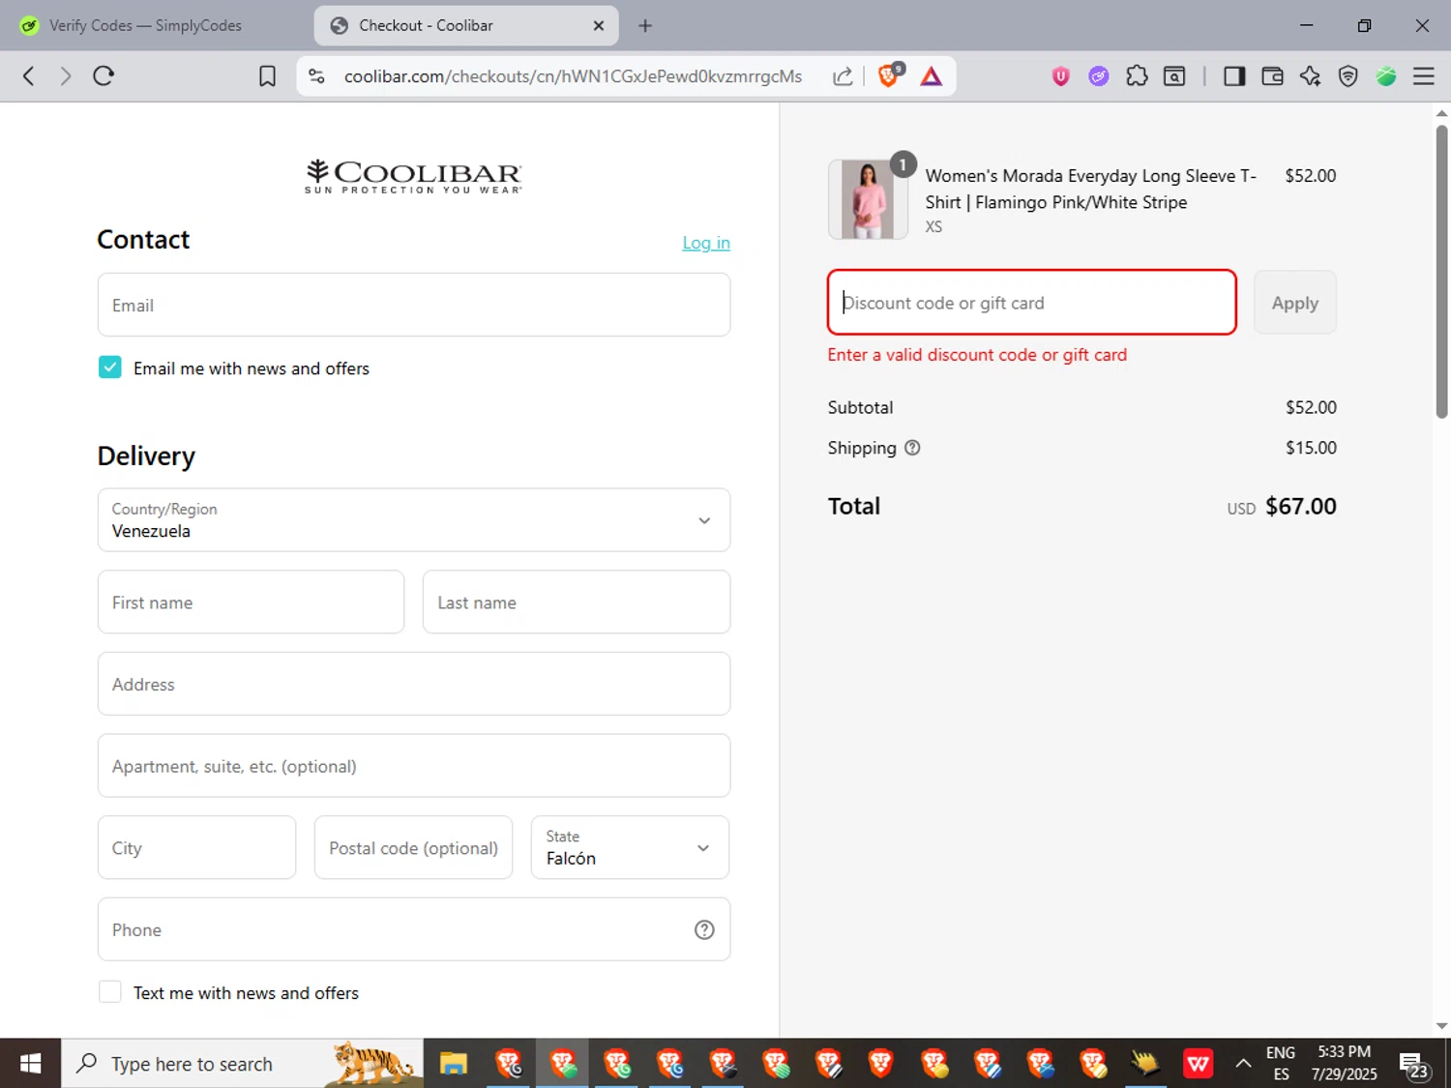Viewport: 1451px width, 1088px height.
Task: Click the Apply discount button
Action: 1294,303
